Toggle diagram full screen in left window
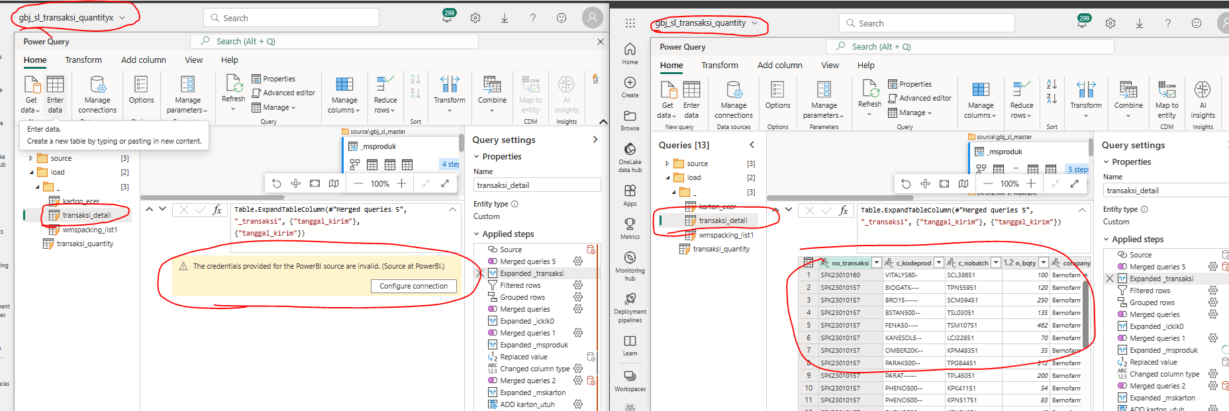Viewport: 1229px width, 411px height. pyautogui.click(x=445, y=183)
